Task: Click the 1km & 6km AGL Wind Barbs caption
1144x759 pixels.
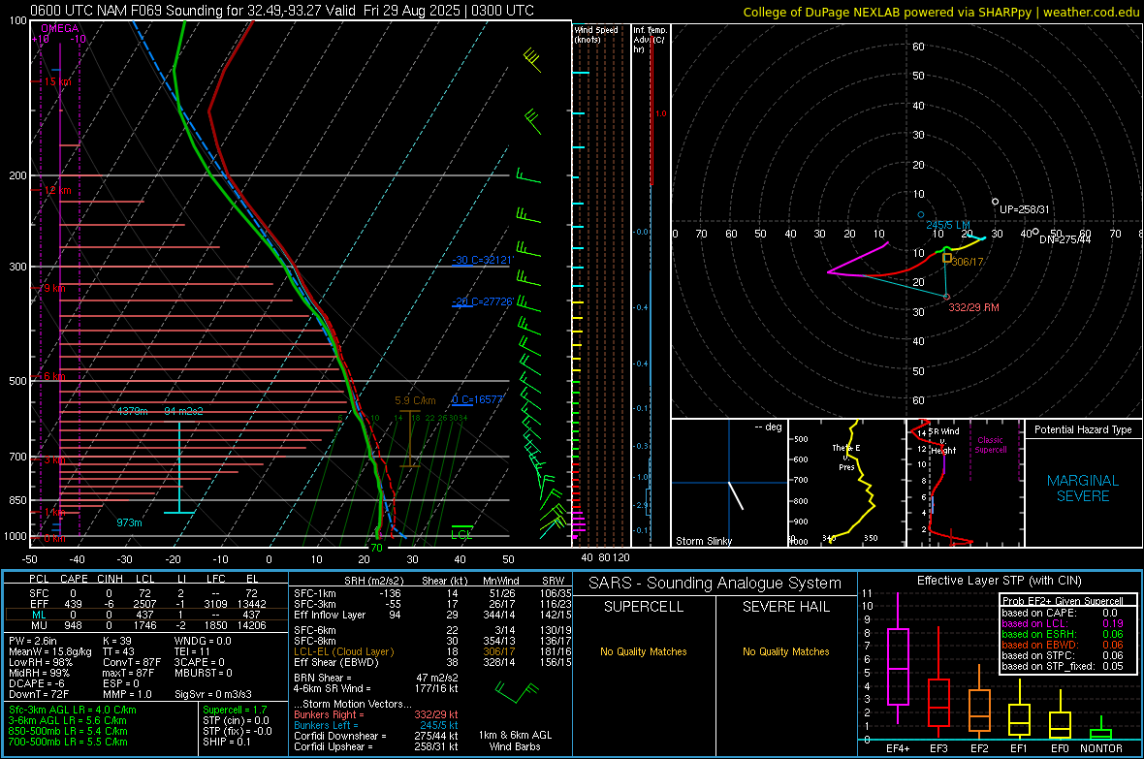Action: tap(515, 741)
